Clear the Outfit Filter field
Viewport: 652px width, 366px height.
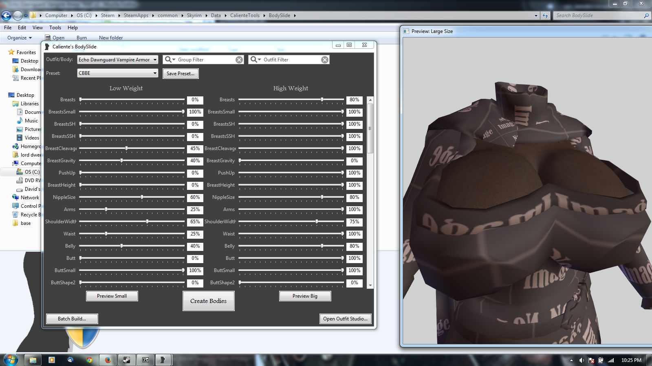point(325,60)
